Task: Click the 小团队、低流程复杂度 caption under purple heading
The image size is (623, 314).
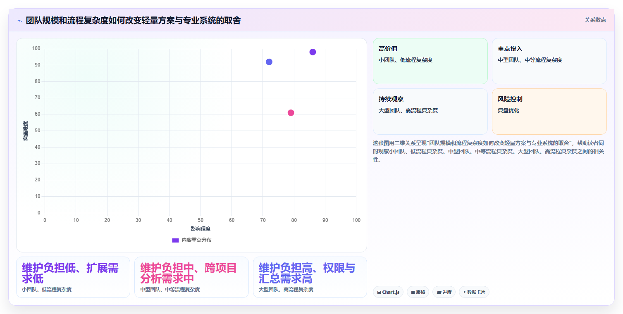Action: tap(47, 290)
